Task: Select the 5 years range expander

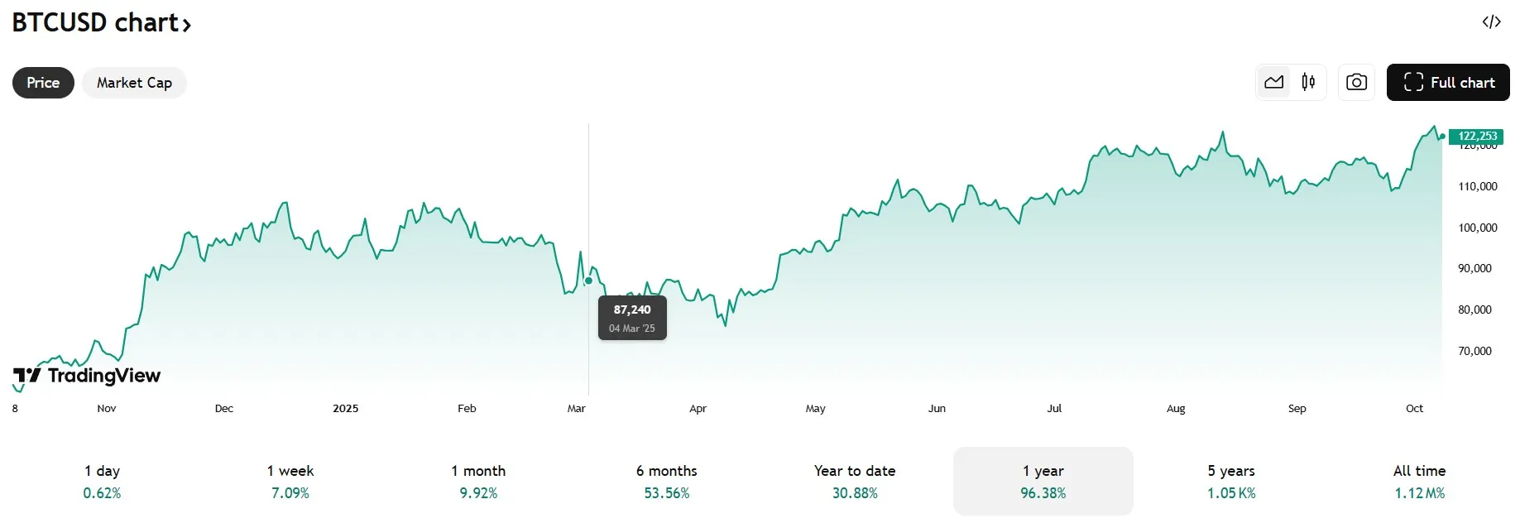Action: 1230,481
